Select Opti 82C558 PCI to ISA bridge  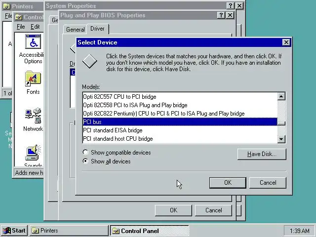180,105
